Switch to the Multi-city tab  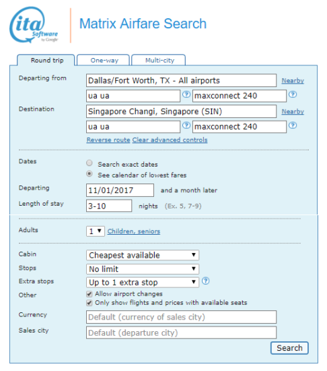tap(159, 60)
